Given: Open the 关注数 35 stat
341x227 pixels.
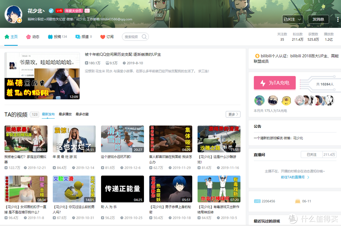Looking at the screenshot, I should click(x=282, y=37).
